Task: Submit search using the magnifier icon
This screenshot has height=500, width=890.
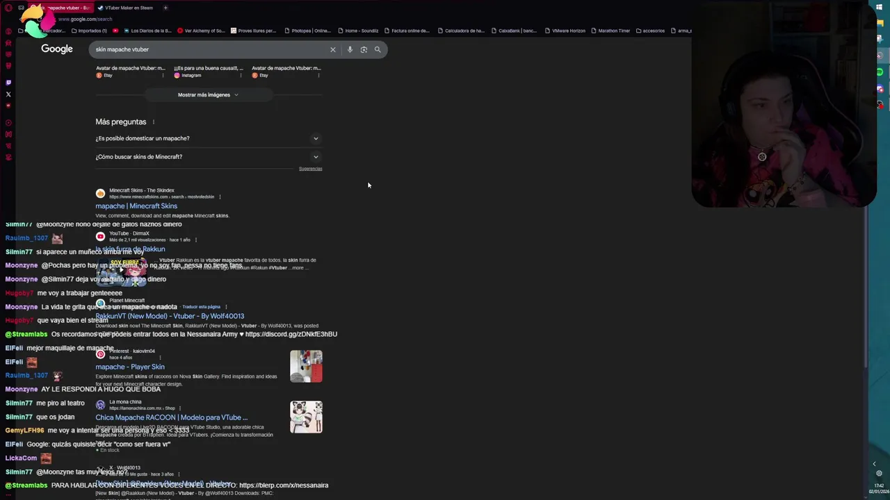Action: point(378,49)
